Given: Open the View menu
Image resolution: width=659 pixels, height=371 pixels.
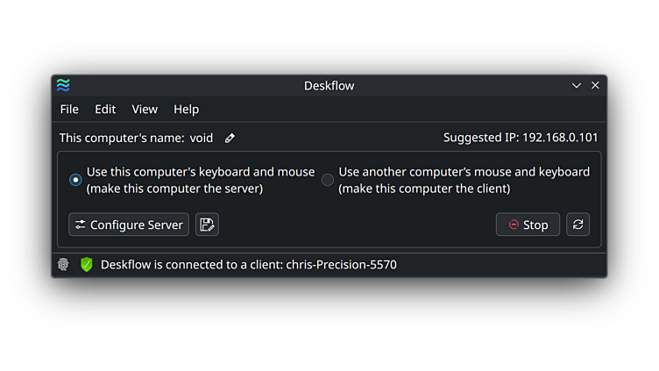Looking at the screenshot, I should point(145,109).
